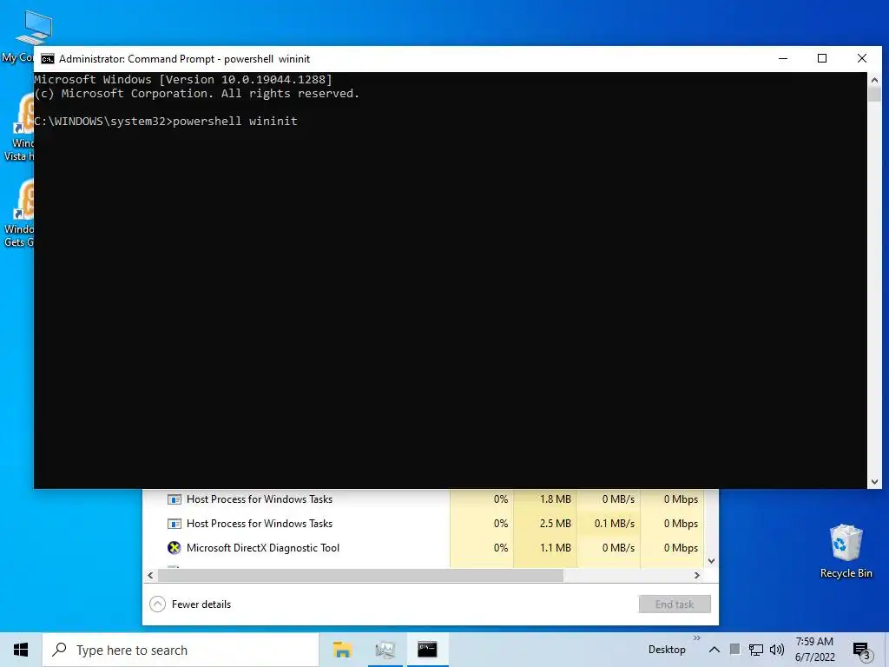
Task: Select the first Host Process for Windows Tasks icon
Action: tap(174, 499)
